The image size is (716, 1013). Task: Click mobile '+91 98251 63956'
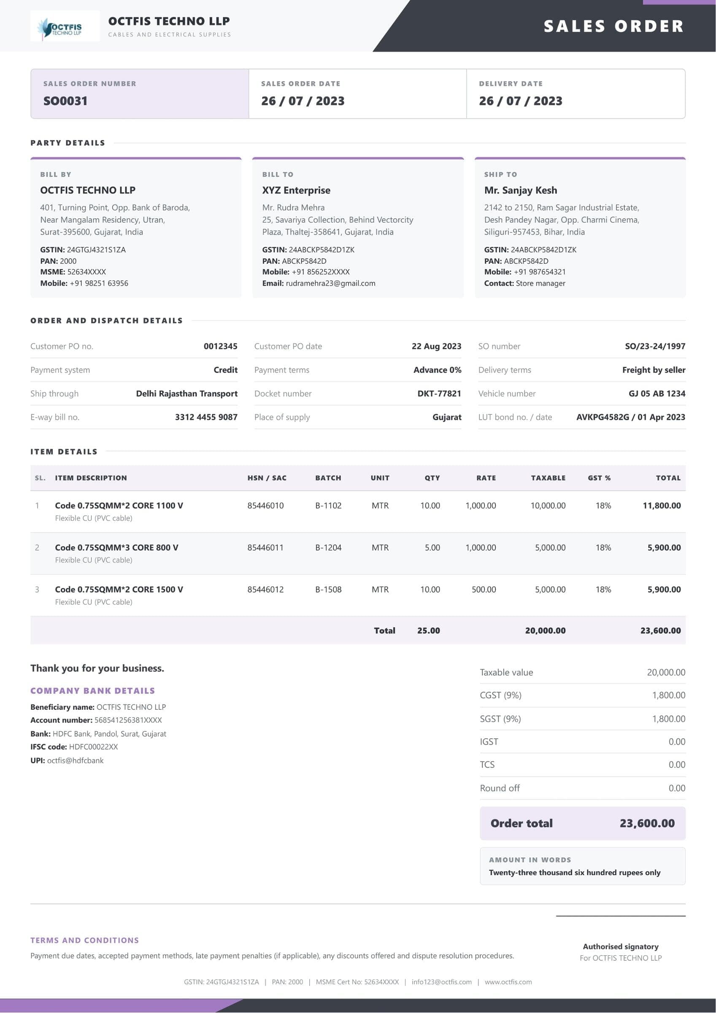coord(99,283)
